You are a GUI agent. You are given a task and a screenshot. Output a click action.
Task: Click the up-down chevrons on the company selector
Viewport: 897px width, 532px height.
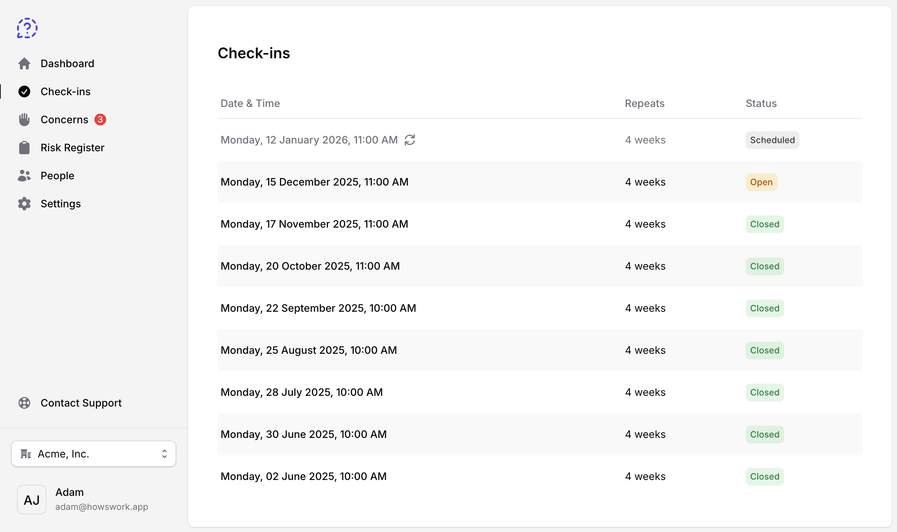pyautogui.click(x=164, y=454)
